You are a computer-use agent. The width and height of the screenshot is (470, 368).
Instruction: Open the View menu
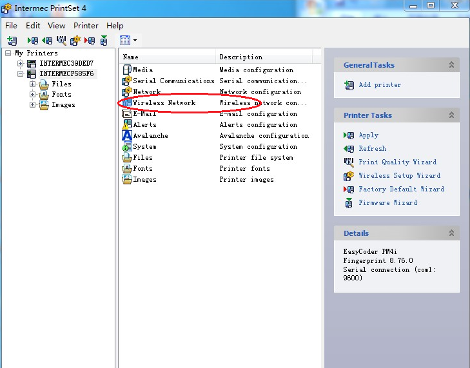(x=56, y=26)
